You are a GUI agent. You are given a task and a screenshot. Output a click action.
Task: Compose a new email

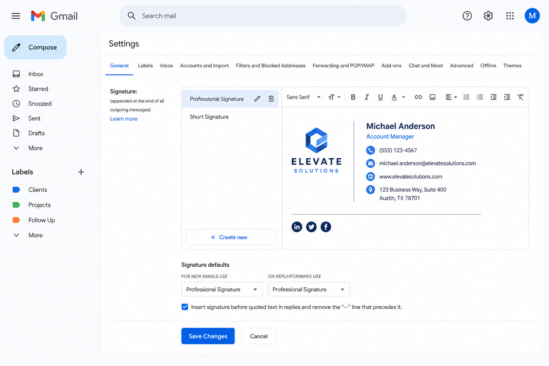point(35,47)
